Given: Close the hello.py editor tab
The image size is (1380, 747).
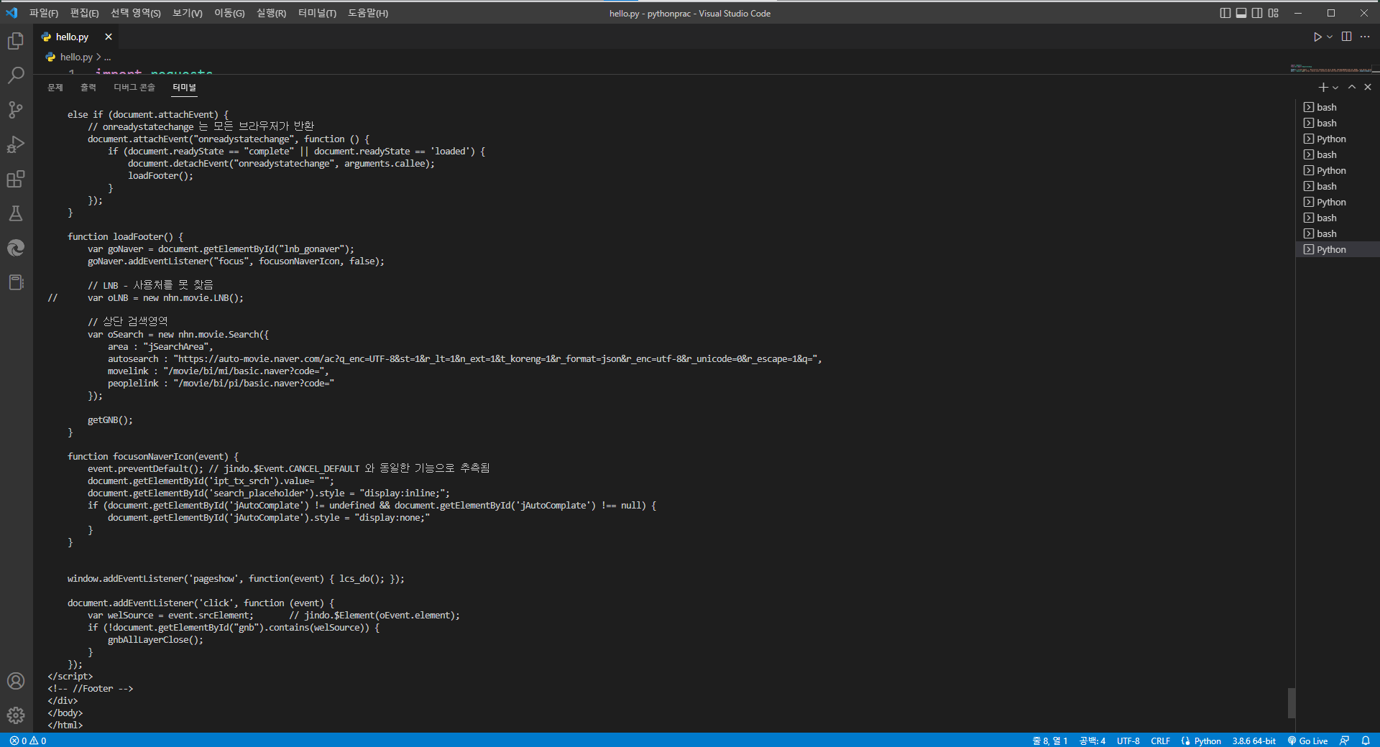Looking at the screenshot, I should (109, 37).
